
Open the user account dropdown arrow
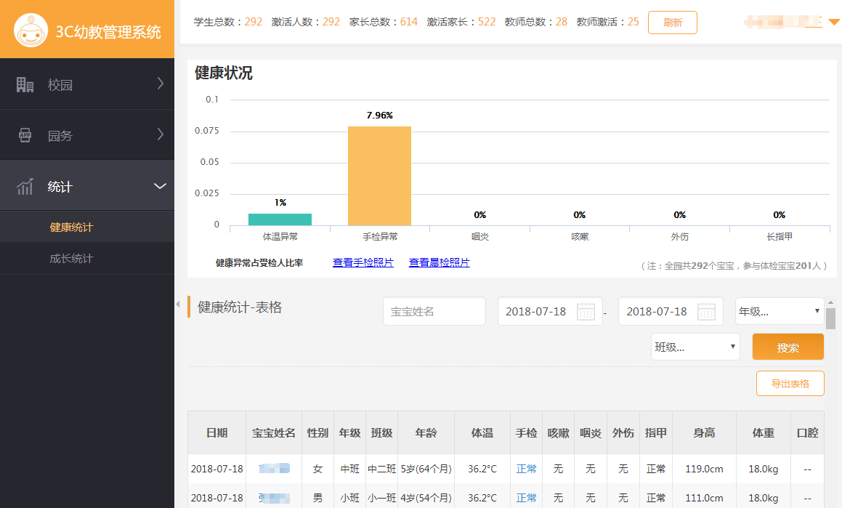click(834, 22)
